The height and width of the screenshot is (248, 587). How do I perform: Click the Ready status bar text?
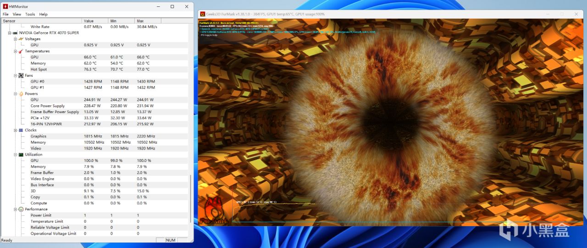coord(7,240)
